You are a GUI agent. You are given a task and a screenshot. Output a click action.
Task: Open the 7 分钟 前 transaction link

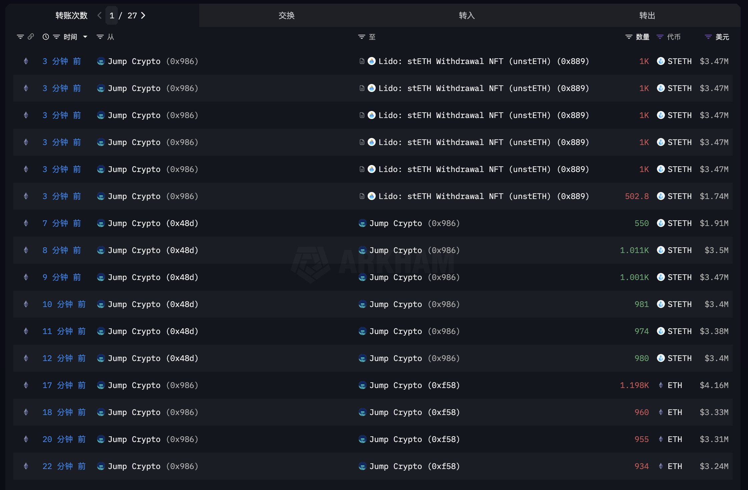[62, 223]
